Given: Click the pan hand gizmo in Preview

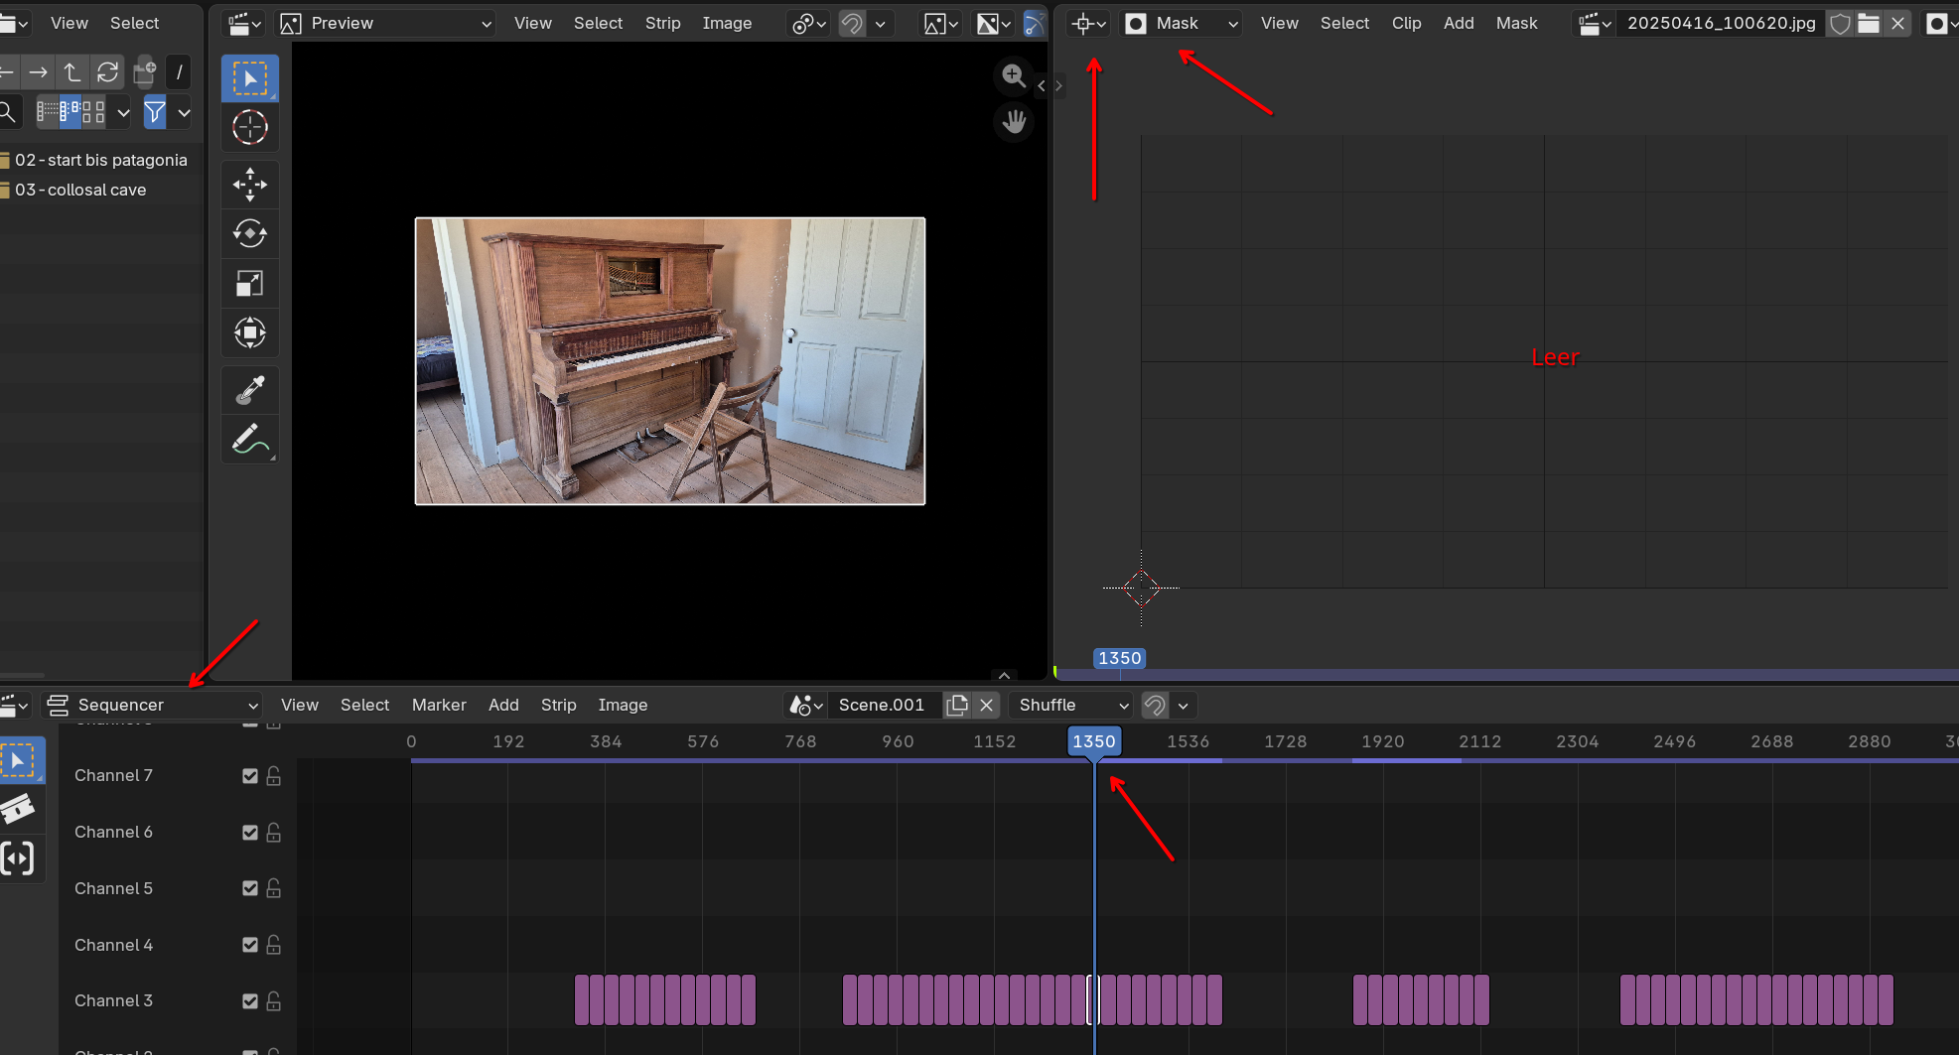Looking at the screenshot, I should click(x=1013, y=122).
